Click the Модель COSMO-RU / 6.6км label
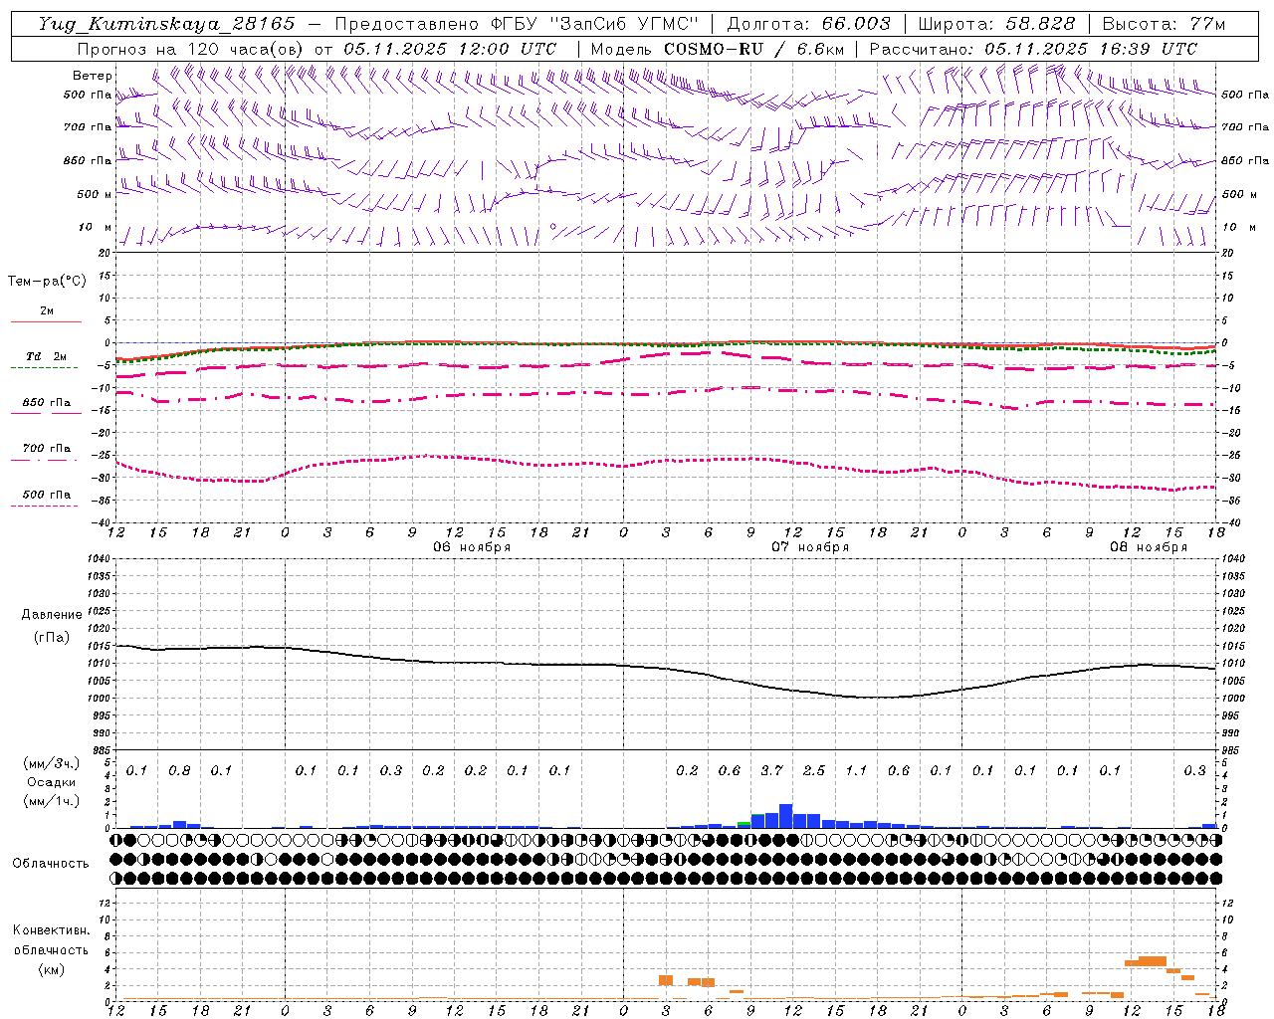The height and width of the screenshot is (1019, 1274). tap(718, 49)
